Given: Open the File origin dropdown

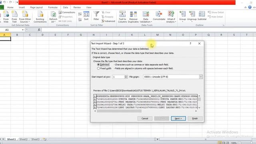Looking at the screenshot, I should tap(201, 77).
